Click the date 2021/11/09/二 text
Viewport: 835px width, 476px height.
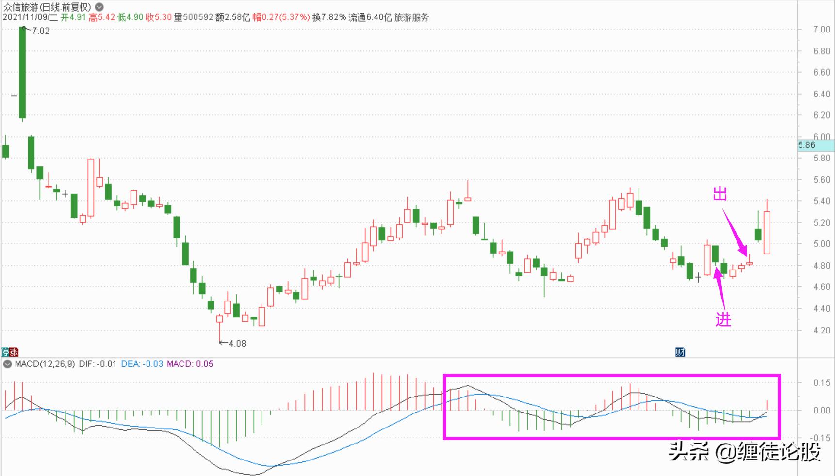(30, 17)
